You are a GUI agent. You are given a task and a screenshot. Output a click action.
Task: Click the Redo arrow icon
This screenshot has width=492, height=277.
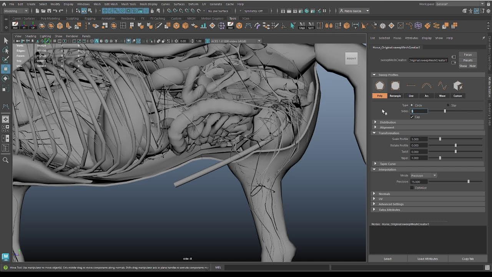tap(61, 11)
